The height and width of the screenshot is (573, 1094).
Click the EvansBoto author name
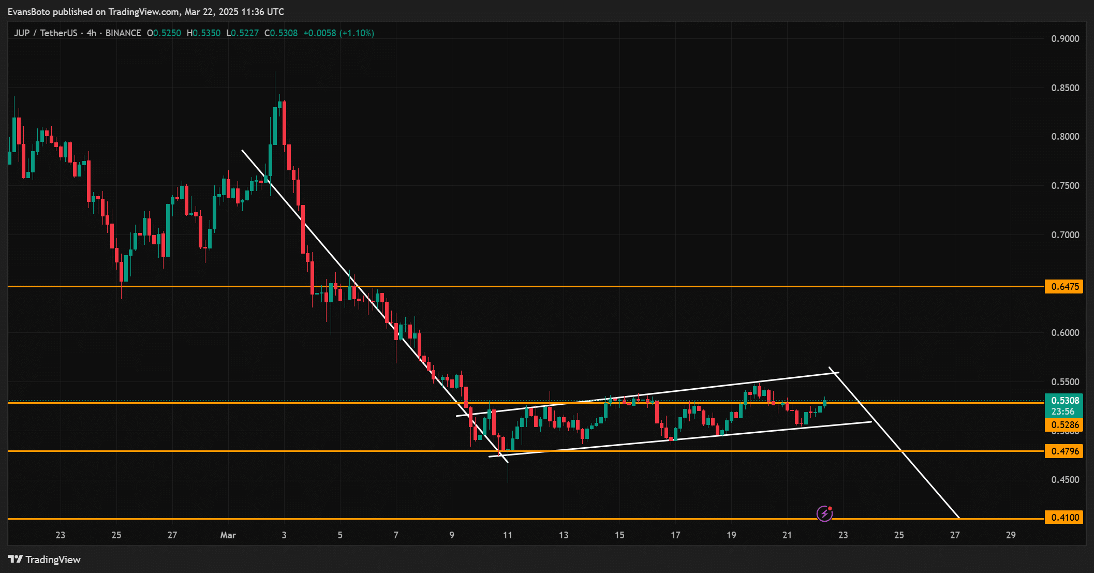[28, 11]
